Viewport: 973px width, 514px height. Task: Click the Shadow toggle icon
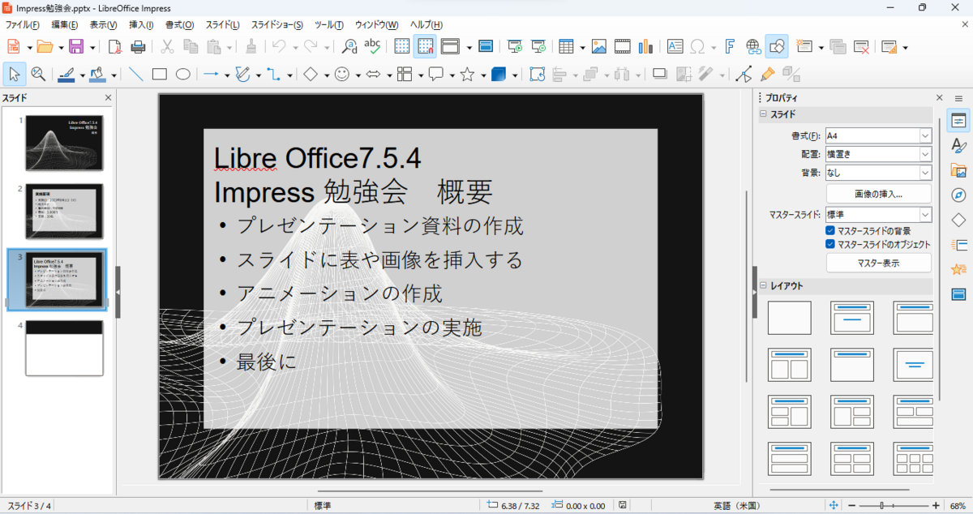[660, 75]
